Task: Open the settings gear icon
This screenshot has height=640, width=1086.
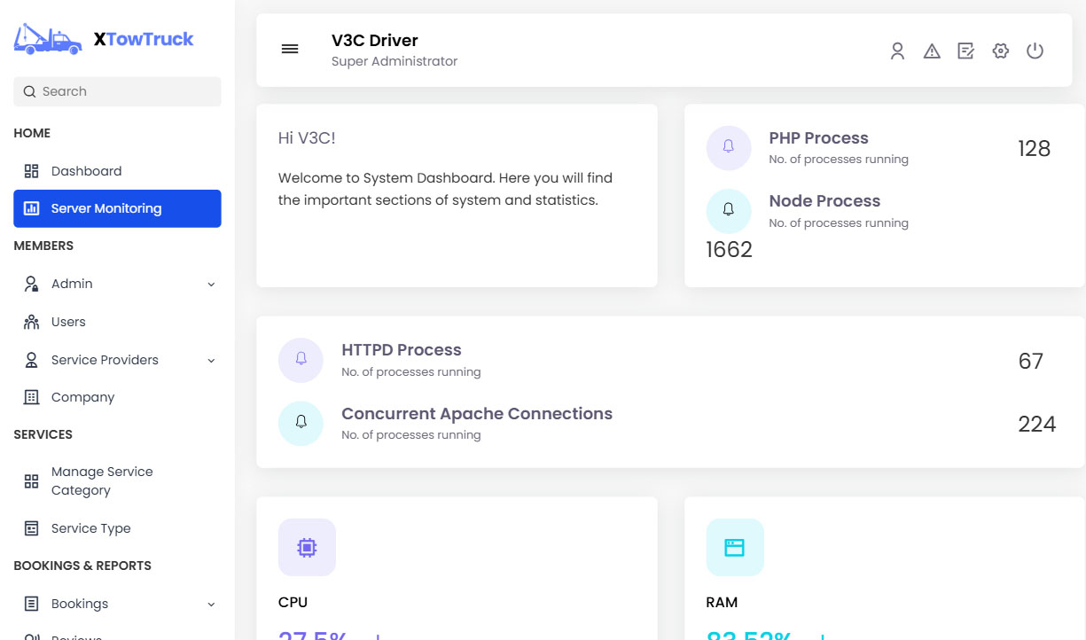Action: pyautogui.click(x=1001, y=51)
